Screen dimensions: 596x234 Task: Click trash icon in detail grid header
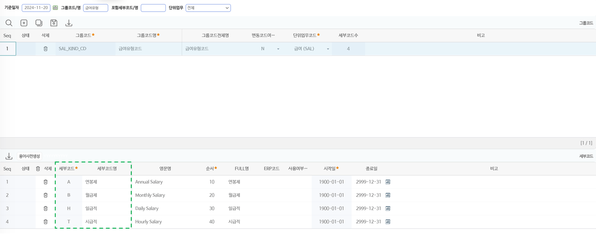point(38,169)
